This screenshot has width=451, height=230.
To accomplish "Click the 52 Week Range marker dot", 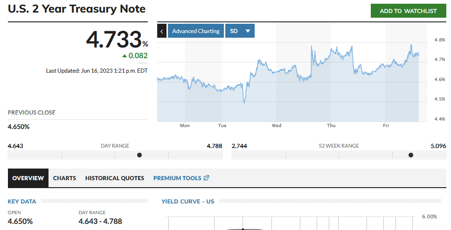I will (410, 155).
